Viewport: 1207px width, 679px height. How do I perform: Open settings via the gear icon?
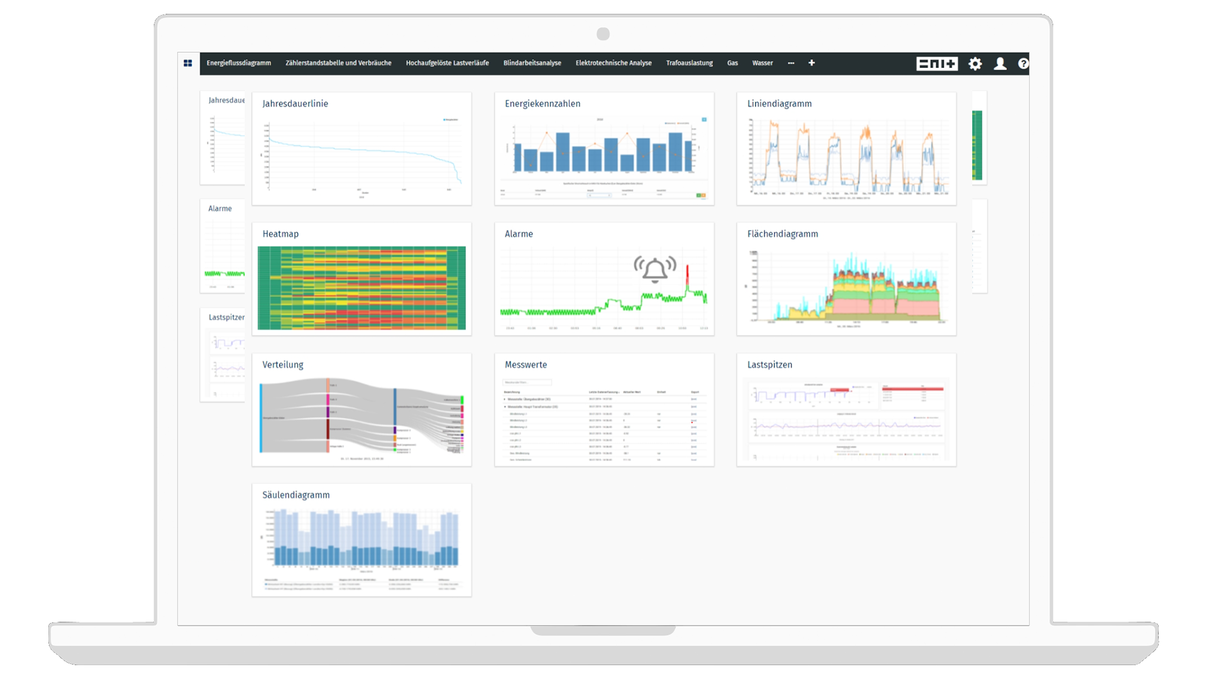pyautogui.click(x=975, y=63)
